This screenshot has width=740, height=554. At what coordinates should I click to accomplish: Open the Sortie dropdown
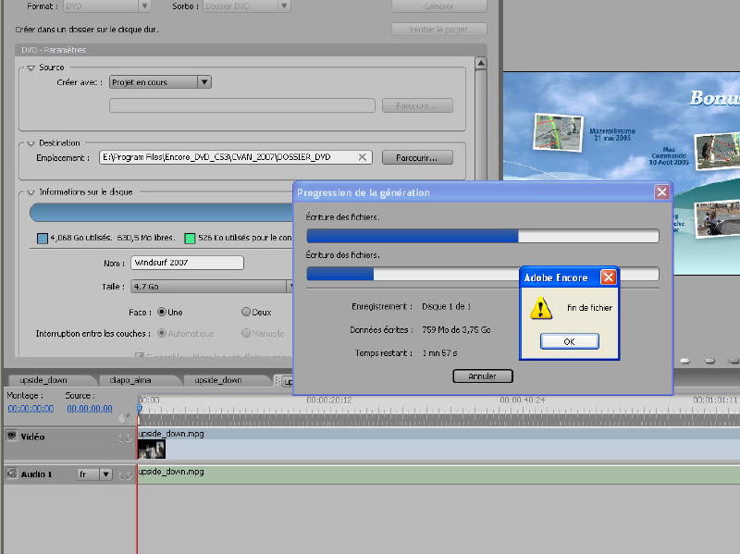click(x=246, y=6)
